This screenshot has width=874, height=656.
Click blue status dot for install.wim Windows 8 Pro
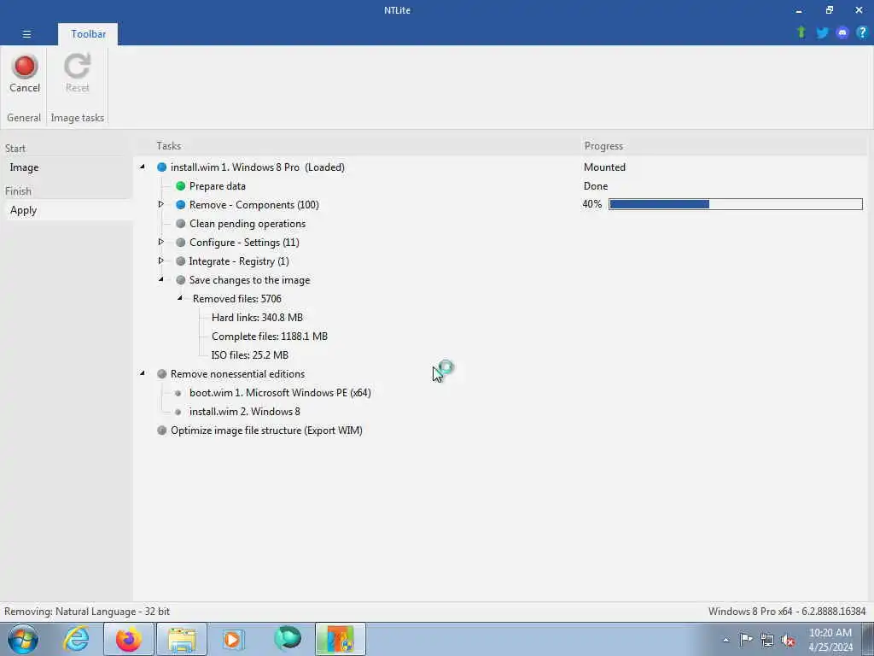tap(161, 167)
